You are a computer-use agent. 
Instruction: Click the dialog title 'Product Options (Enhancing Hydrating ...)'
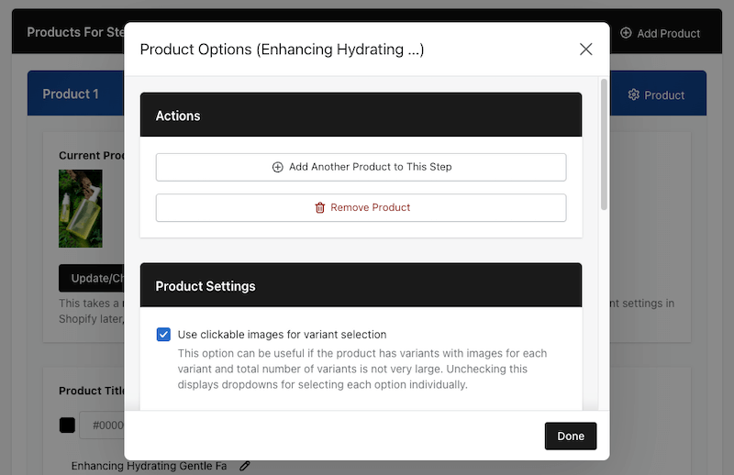tap(282, 50)
